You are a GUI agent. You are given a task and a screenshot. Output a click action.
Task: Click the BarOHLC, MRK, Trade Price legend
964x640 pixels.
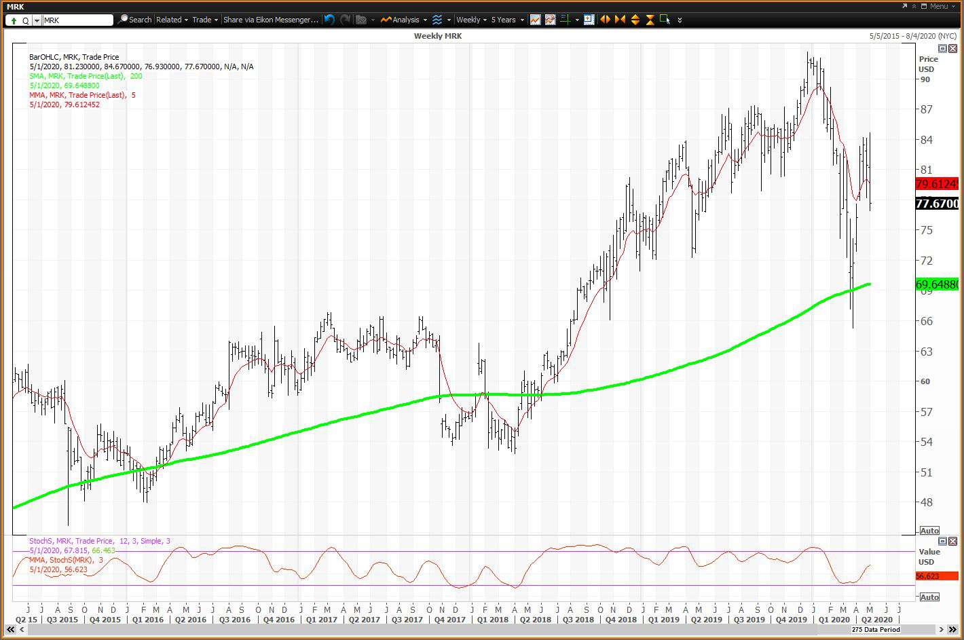[74, 57]
